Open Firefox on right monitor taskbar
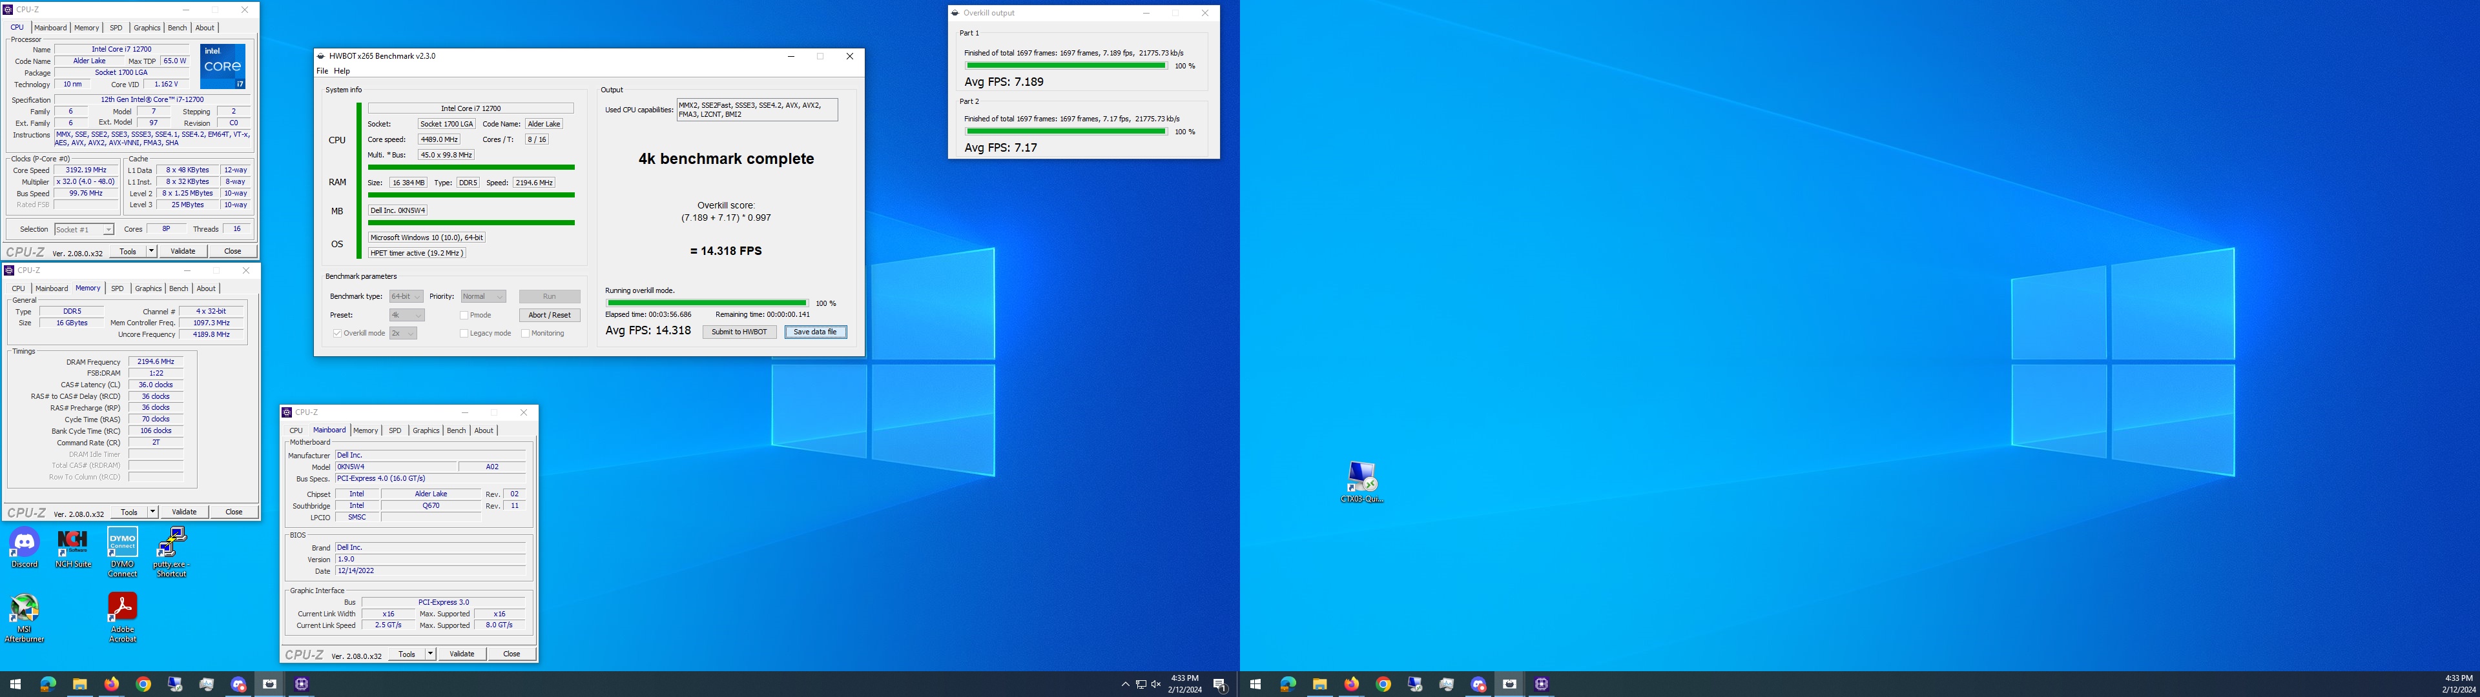Screen dimensions: 2480x697 point(1352,685)
